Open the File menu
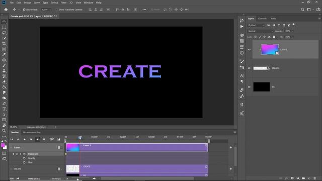This screenshot has width=322, height=181. pyautogui.click(x=12, y=3)
